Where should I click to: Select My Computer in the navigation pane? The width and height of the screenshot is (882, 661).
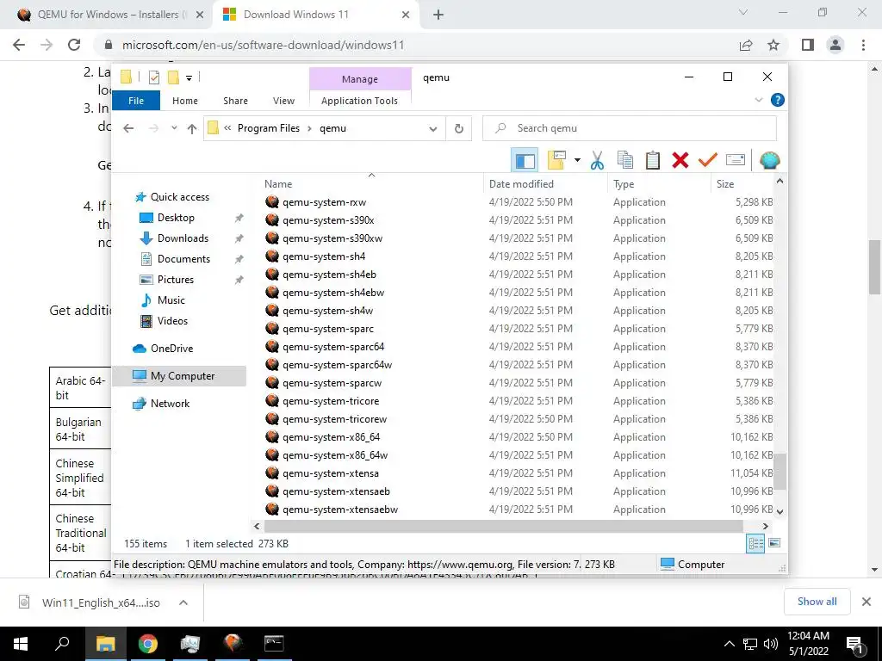[x=183, y=376]
